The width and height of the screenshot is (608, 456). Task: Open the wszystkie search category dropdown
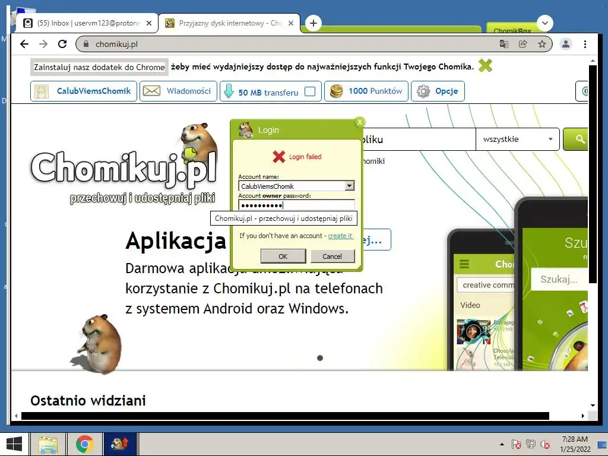click(517, 139)
